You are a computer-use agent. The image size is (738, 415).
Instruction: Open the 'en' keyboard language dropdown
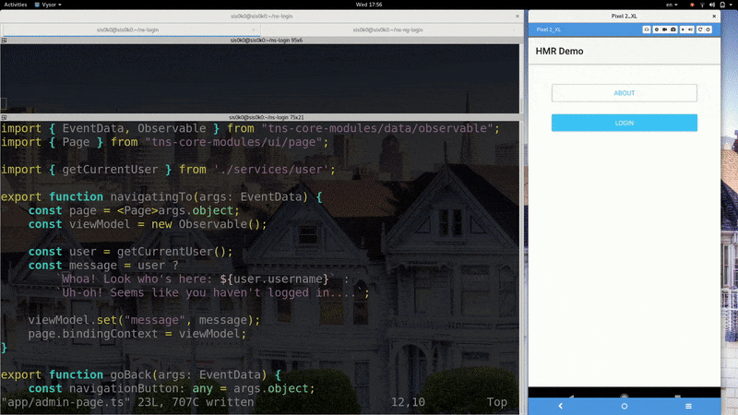tap(672, 5)
